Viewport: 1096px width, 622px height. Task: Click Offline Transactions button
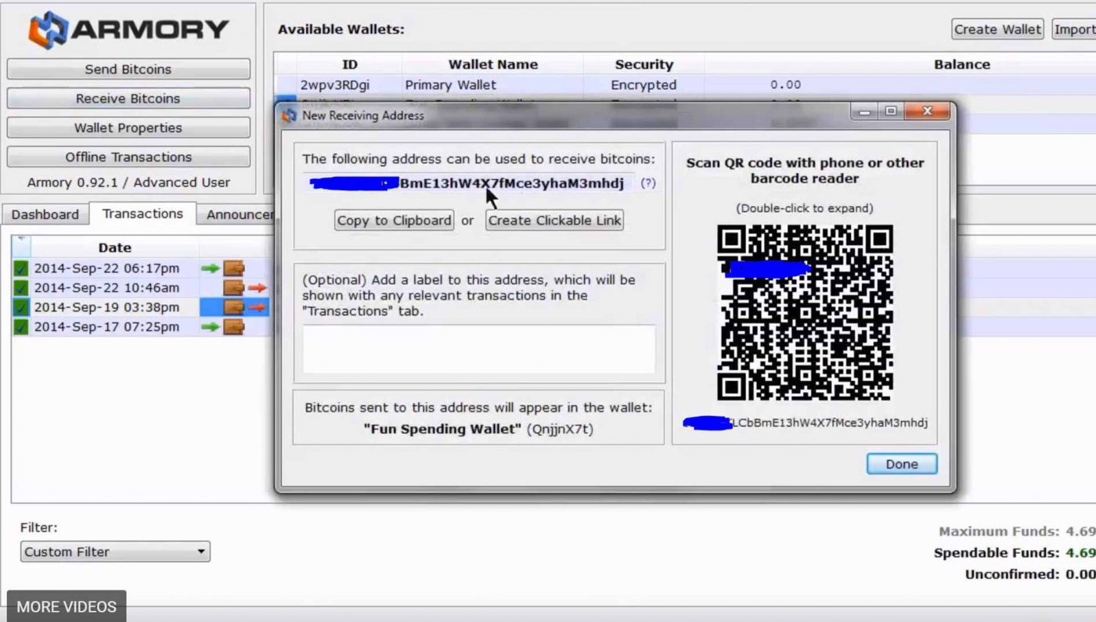128,156
